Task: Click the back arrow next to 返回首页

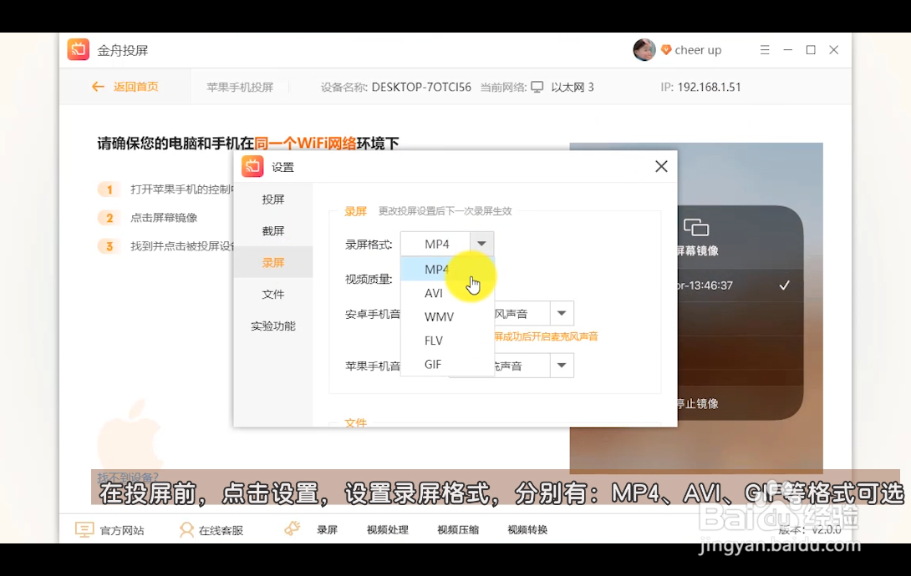Action: (98, 87)
